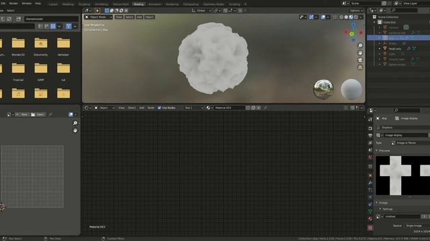
Task: Open the Object properties tab icon
Action: [x=370, y=175]
